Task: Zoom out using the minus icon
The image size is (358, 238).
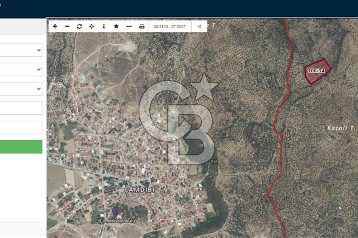Action: 67,27
